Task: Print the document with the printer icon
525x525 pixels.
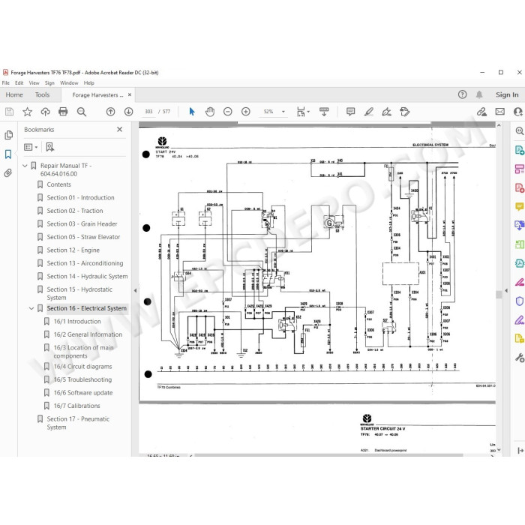Action: (x=63, y=112)
